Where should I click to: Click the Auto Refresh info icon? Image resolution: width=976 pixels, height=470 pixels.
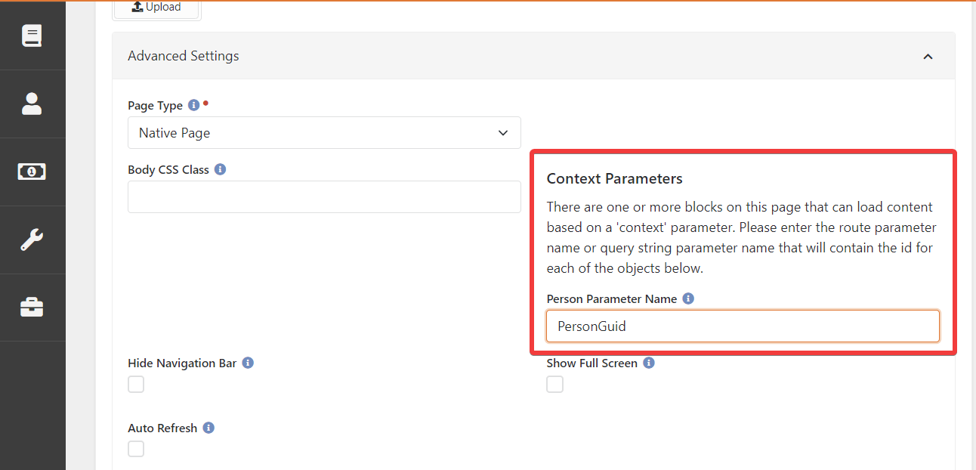(x=208, y=428)
